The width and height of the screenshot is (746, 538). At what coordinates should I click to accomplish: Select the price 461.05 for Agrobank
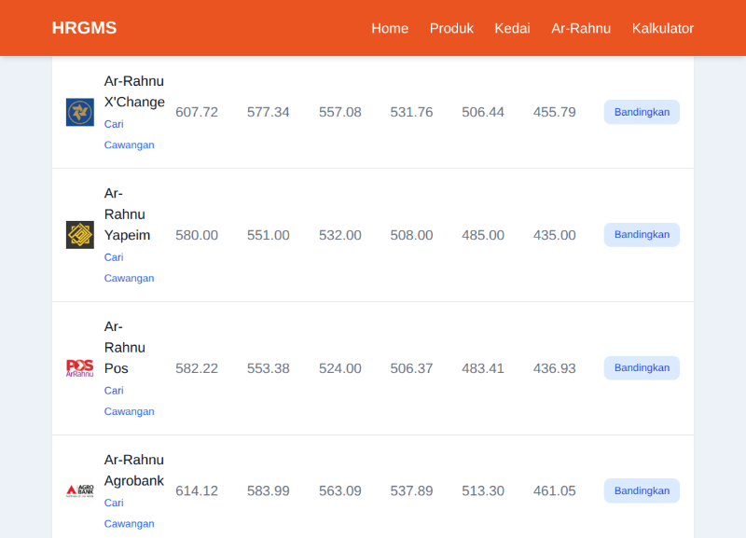pyautogui.click(x=555, y=490)
